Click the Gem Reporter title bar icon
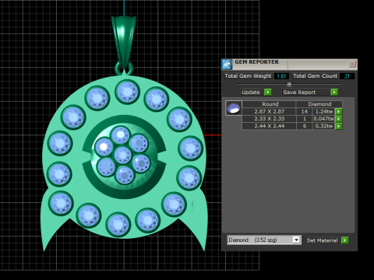This screenshot has height=280, width=374. [227, 65]
